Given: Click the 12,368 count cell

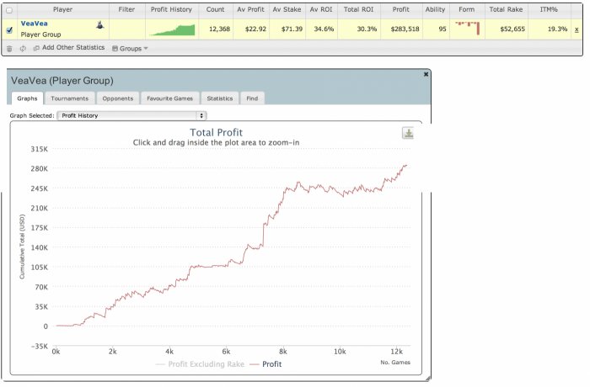Looking at the screenshot, I should click(219, 29).
